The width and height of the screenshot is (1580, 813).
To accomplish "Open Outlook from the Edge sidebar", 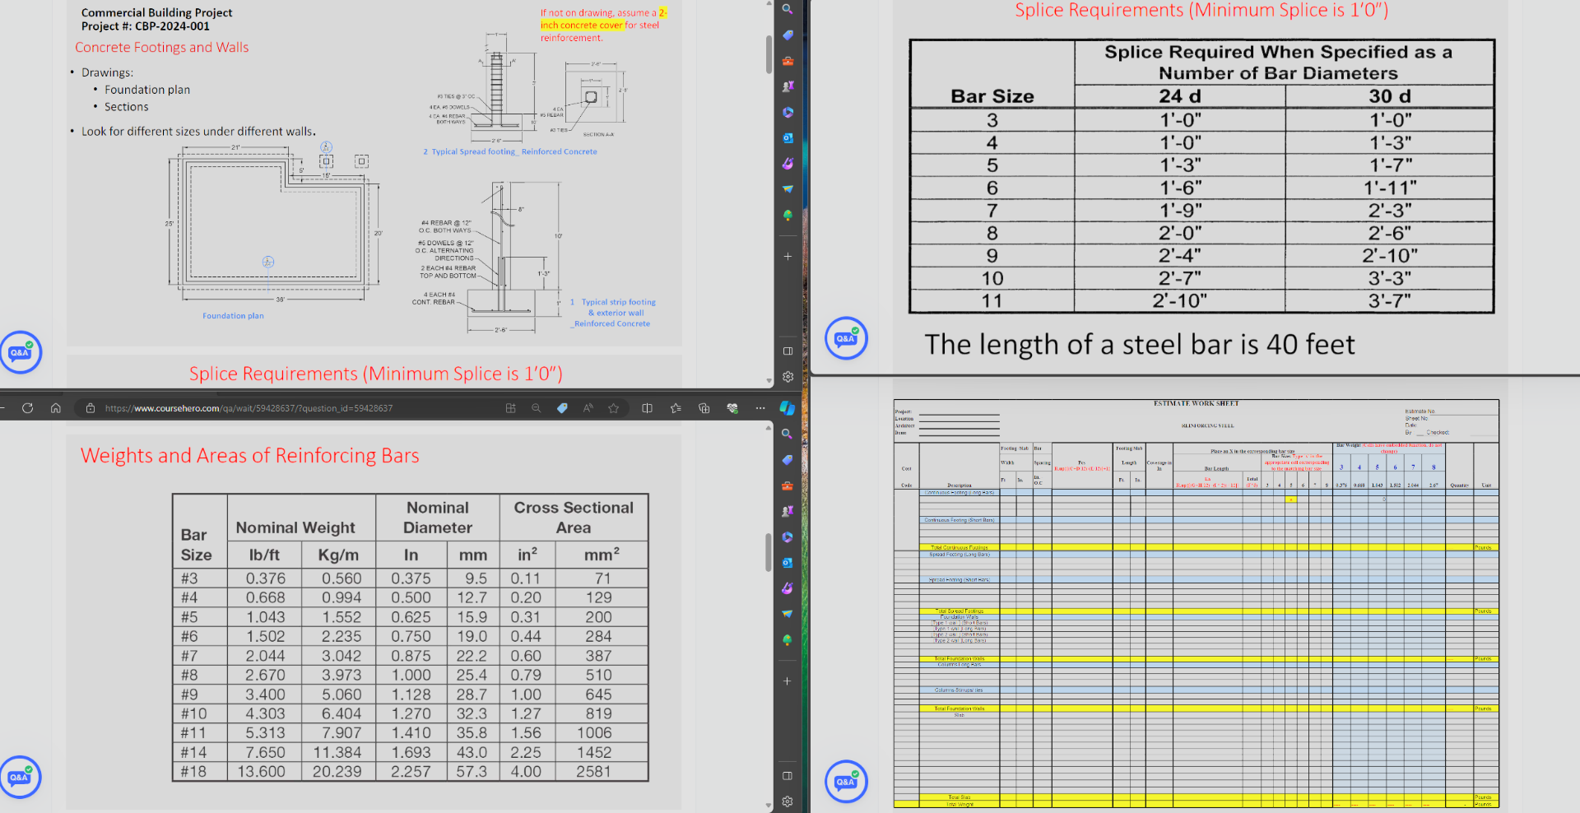I will click(x=788, y=137).
